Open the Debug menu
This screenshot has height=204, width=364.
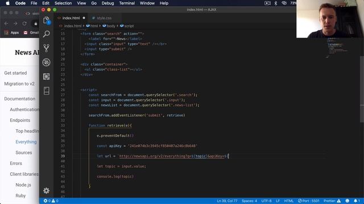(107, 3)
